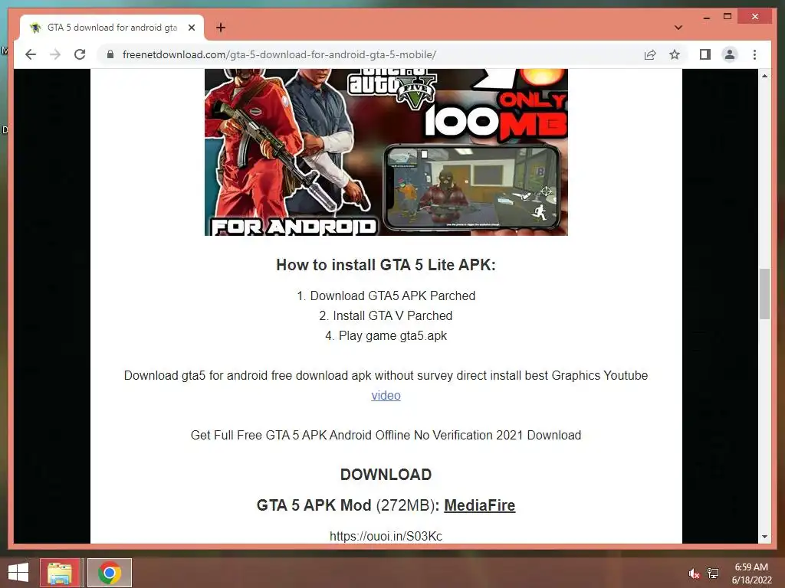Click the Chrome taskbar icon
785x588 pixels.
pos(110,573)
